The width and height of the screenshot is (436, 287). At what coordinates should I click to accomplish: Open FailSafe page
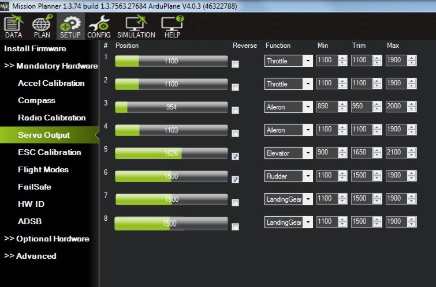35,187
